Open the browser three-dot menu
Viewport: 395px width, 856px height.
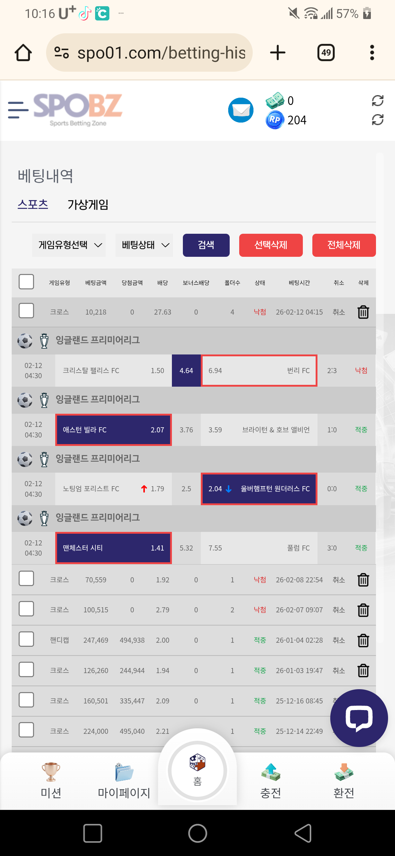[x=372, y=53]
